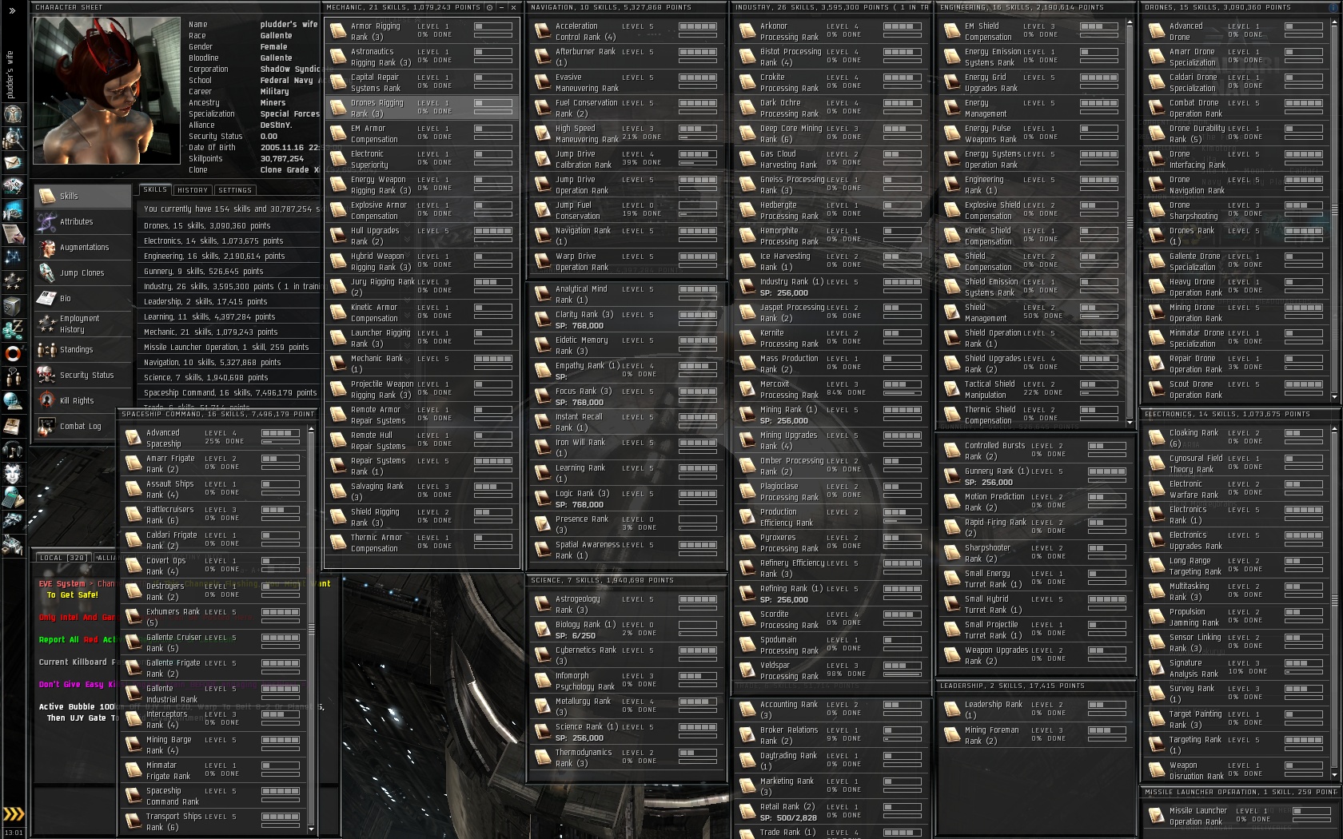Viewport: 1343px width, 839px height.
Task: Open People & Places magnifier icon
Action: click(x=13, y=138)
